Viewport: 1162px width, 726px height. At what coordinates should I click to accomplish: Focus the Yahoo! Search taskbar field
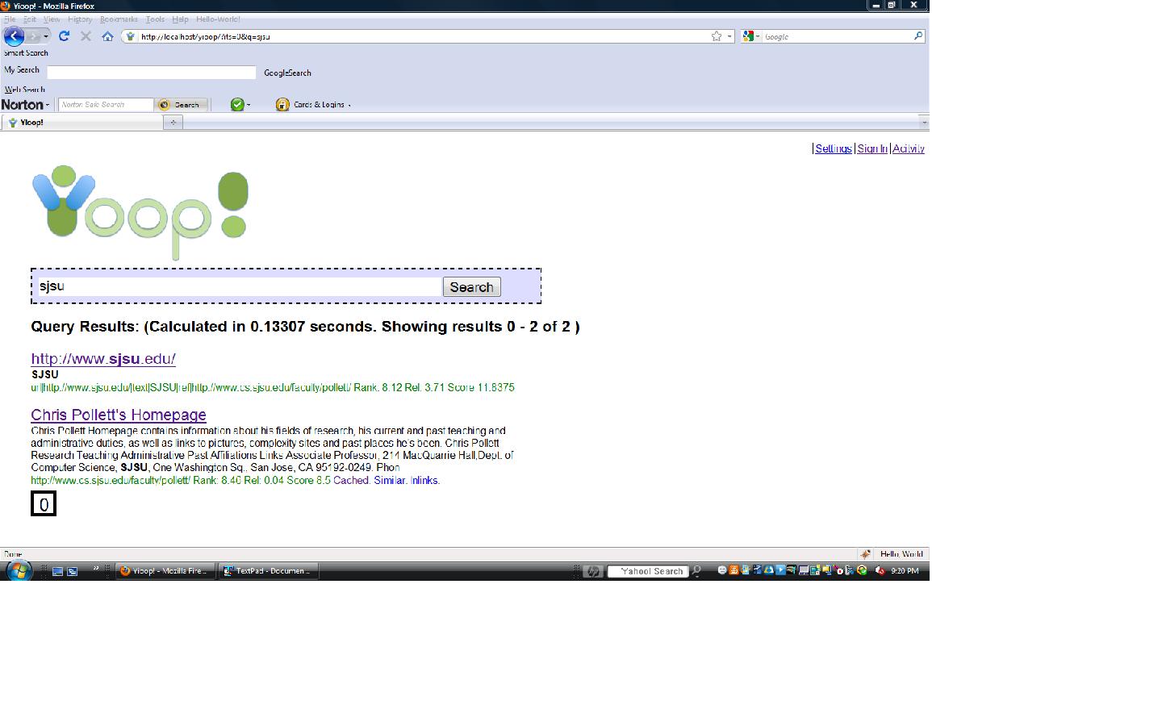[648, 571]
